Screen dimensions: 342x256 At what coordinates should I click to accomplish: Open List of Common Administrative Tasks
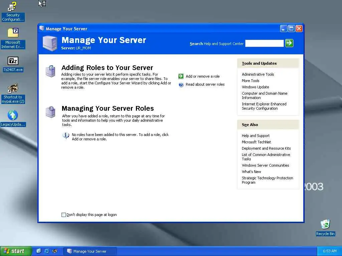tap(266, 157)
